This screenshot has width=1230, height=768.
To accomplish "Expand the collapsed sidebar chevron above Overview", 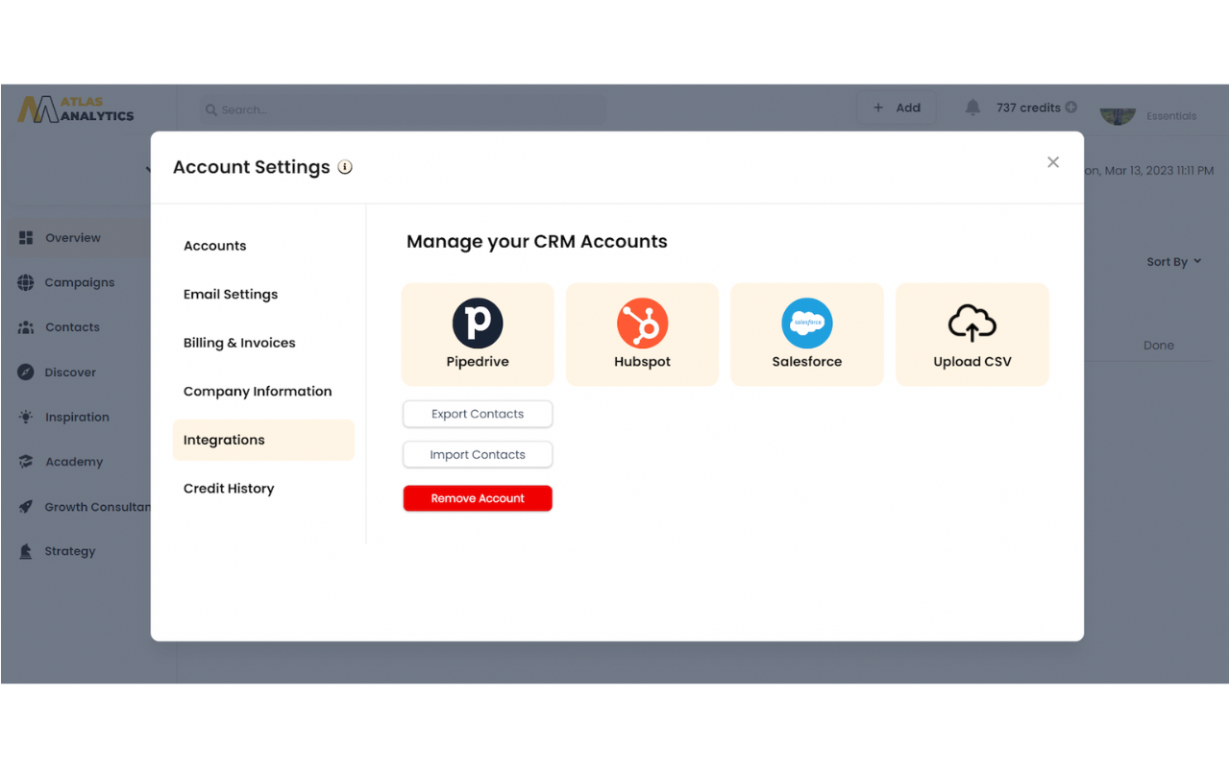I will click(x=148, y=170).
